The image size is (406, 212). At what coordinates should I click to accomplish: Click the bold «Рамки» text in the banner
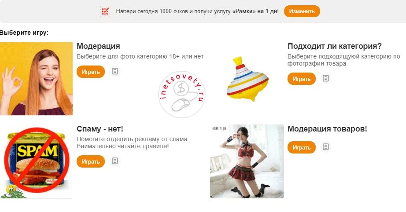click(x=243, y=11)
